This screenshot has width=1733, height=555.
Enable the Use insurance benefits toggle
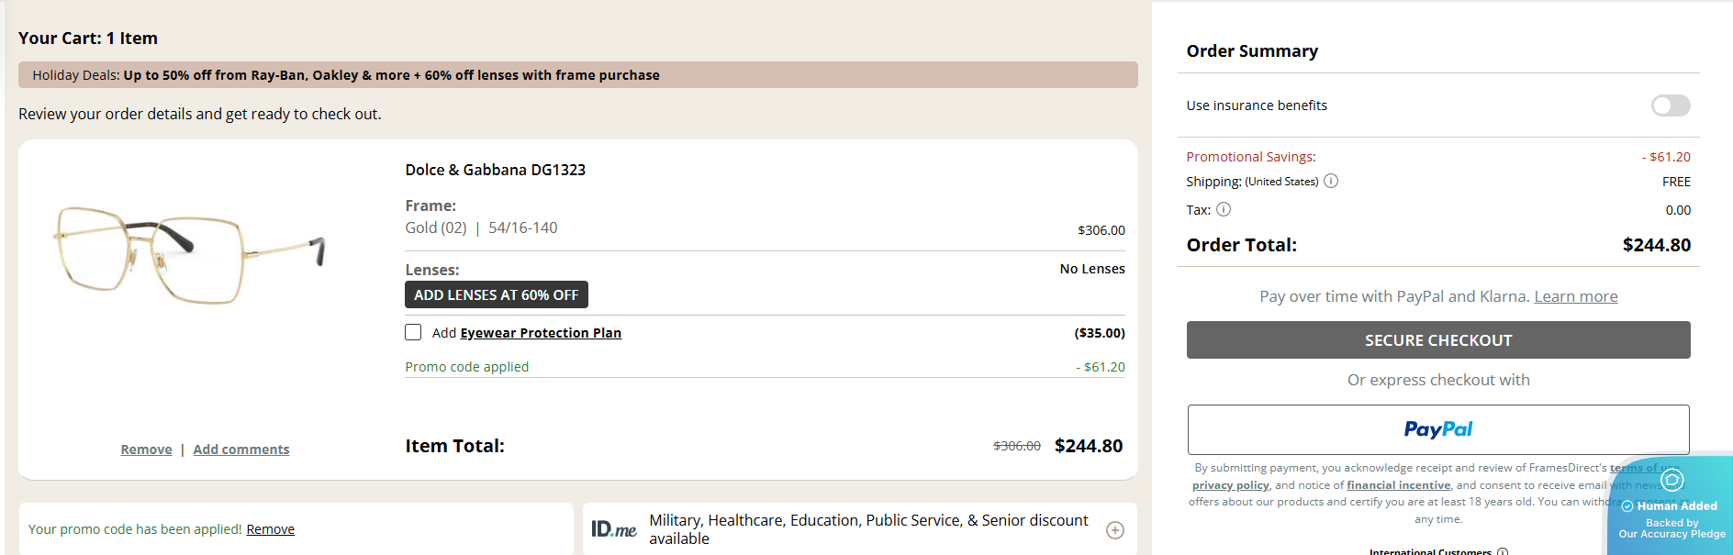1670,105
